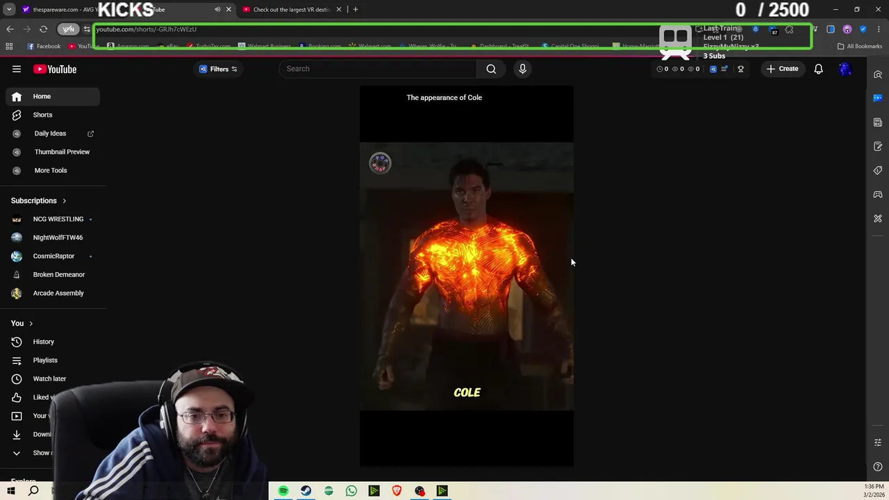Focus the YouTube search field

pos(378,69)
